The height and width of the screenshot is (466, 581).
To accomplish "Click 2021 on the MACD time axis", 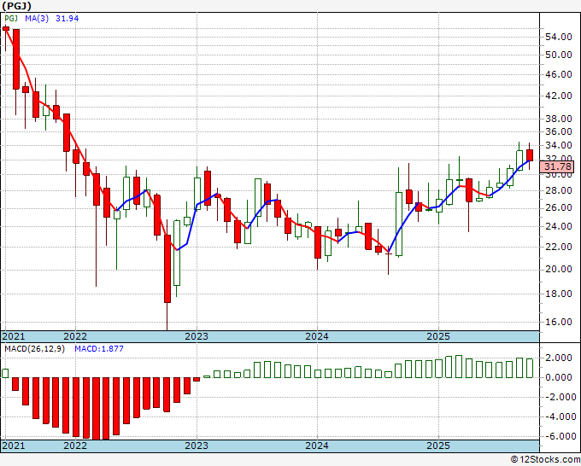I will 14,446.
